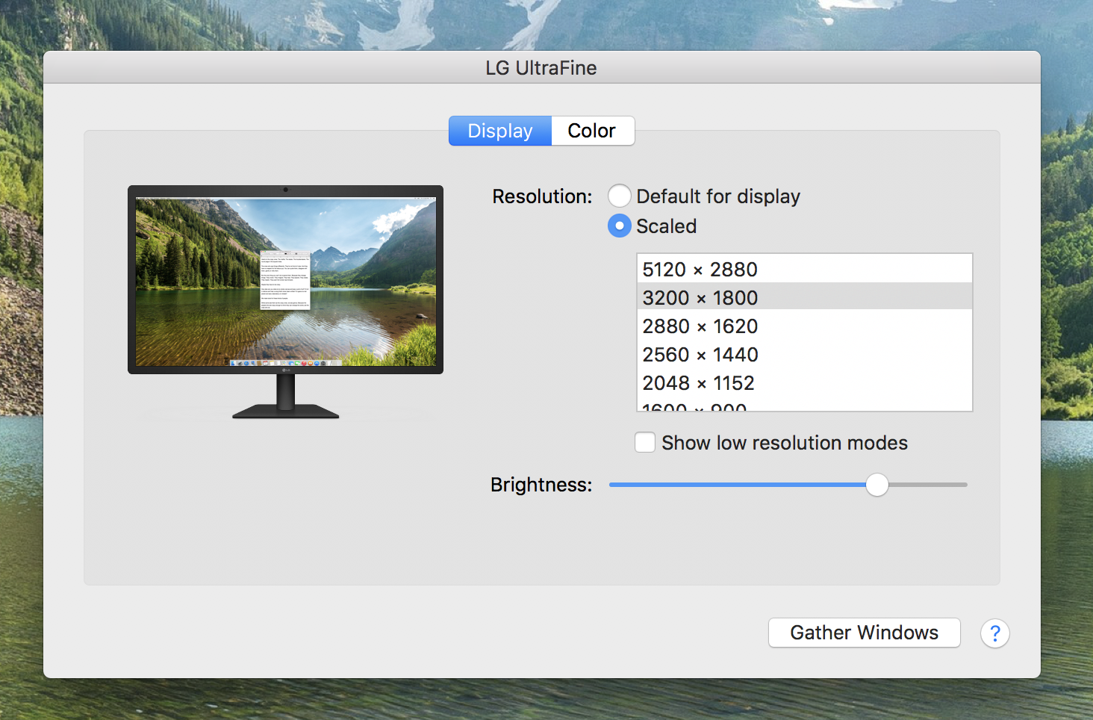1093x720 pixels.
Task: Click the Gather Windows button
Action: coord(865,633)
